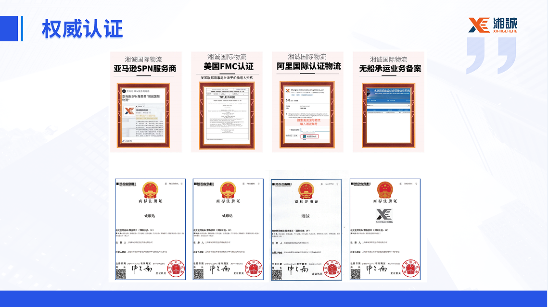
Task: Open the 湘诚 text trademark certificate
Action: pos(306,230)
